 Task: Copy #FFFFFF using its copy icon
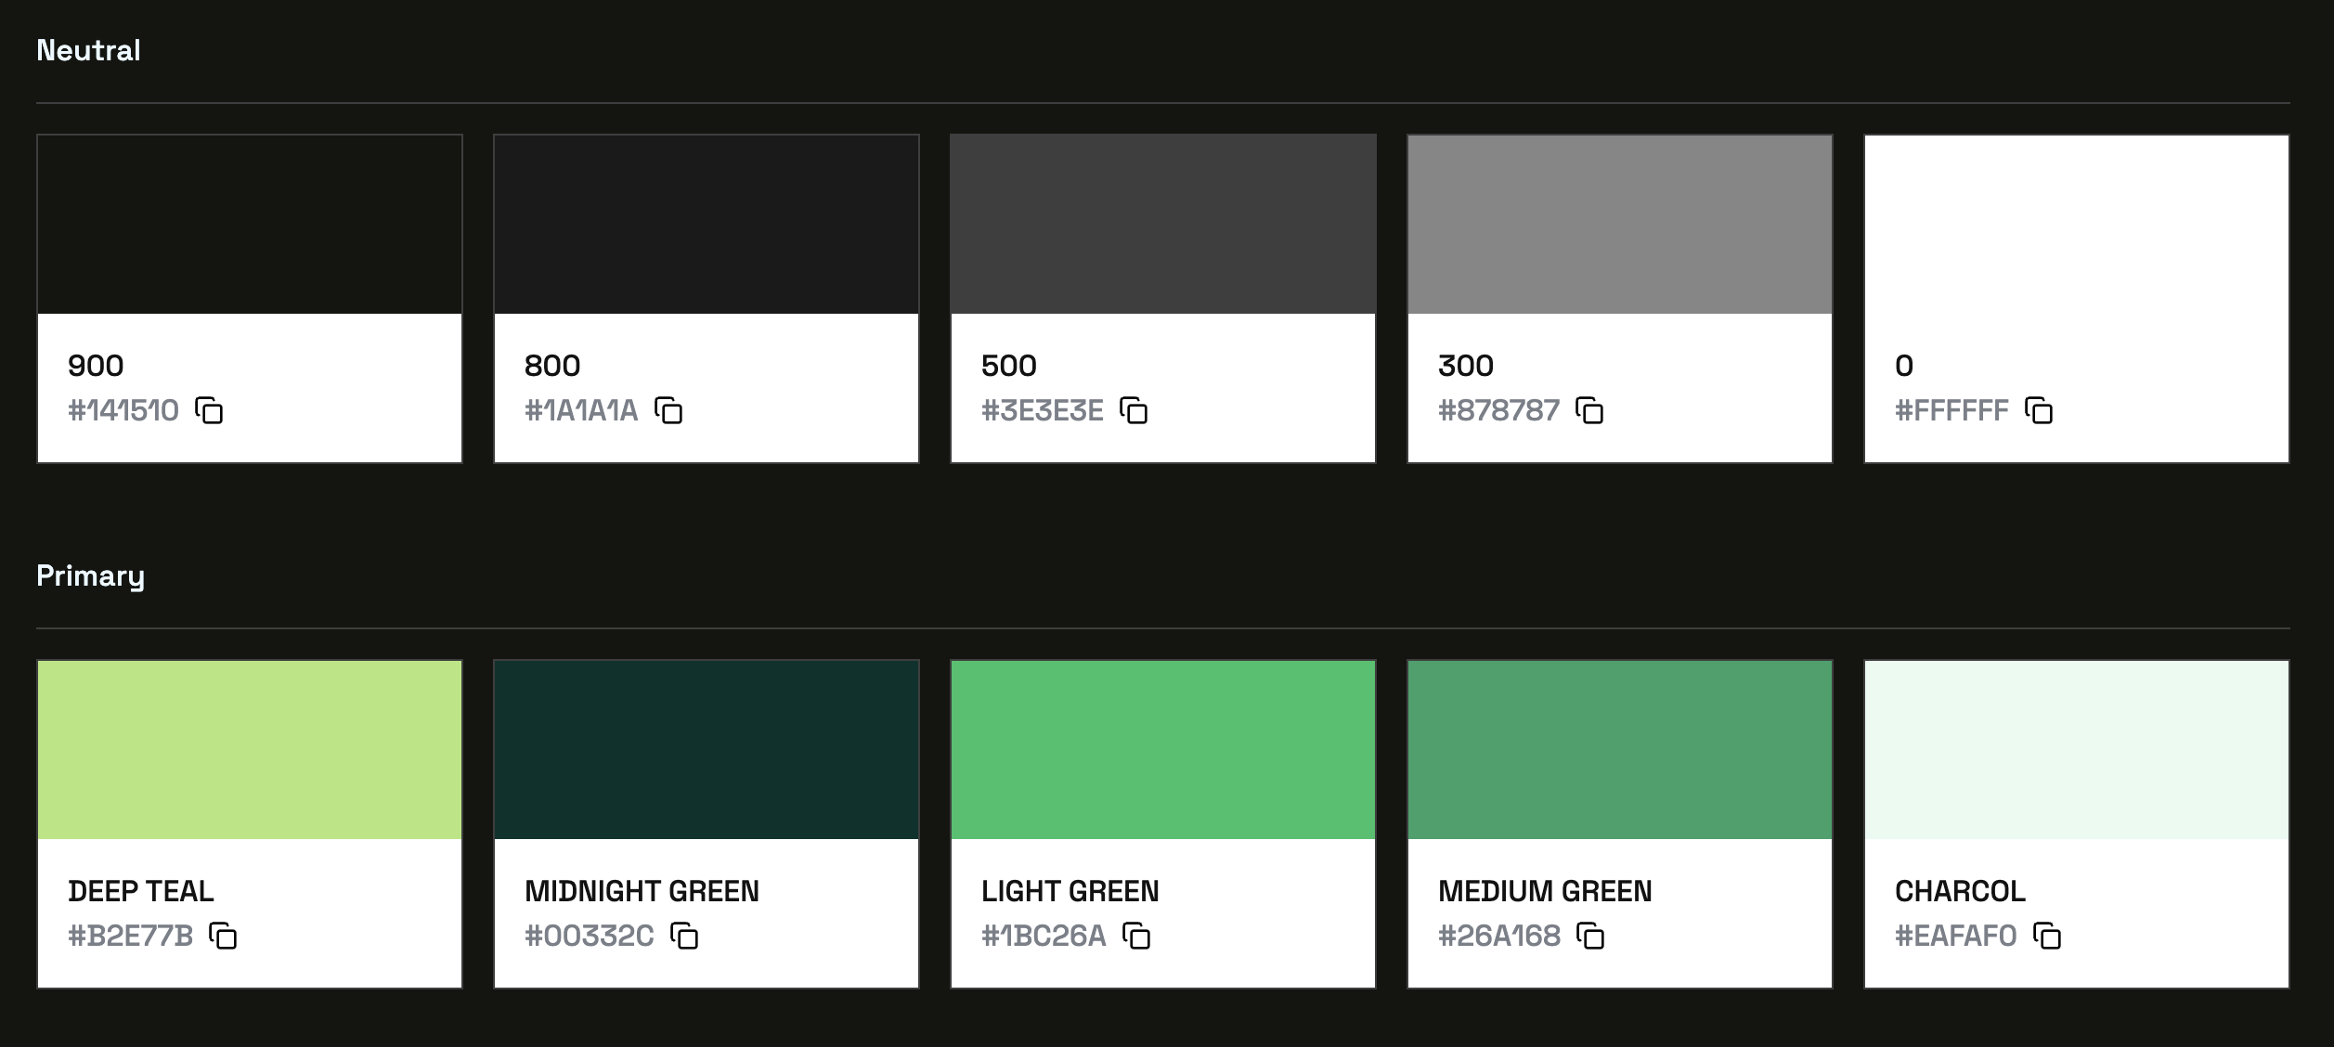point(2039,410)
